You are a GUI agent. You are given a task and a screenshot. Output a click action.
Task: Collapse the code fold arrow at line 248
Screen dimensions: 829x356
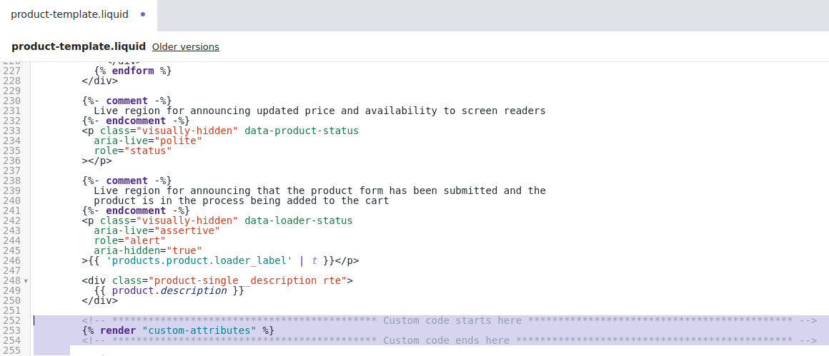26,281
